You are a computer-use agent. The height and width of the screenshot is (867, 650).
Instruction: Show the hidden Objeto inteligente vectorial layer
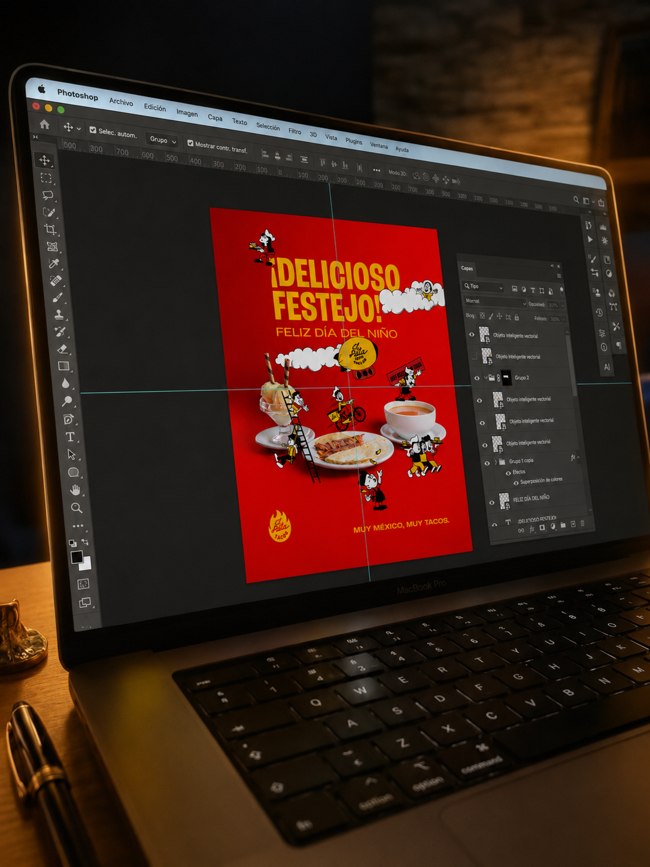[475, 356]
